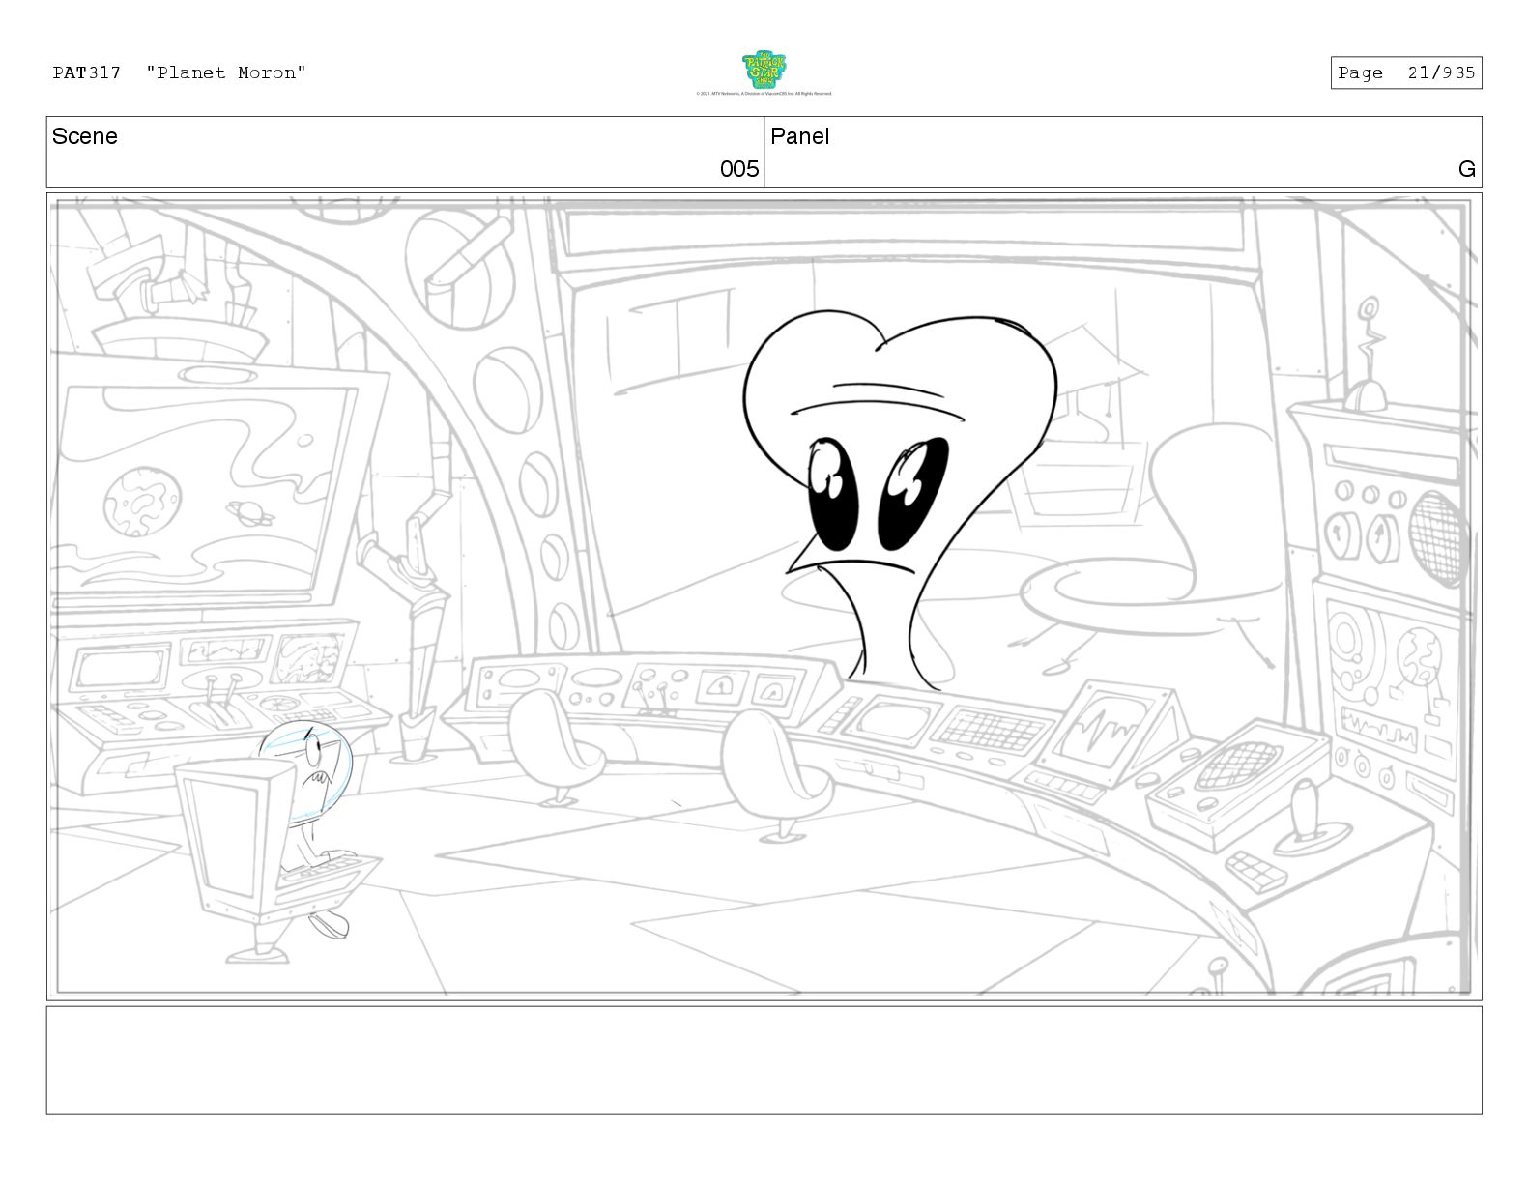The image size is (1529, 1184).
Task: Click the 'Page 21/935' page box
Action: 1406,72
